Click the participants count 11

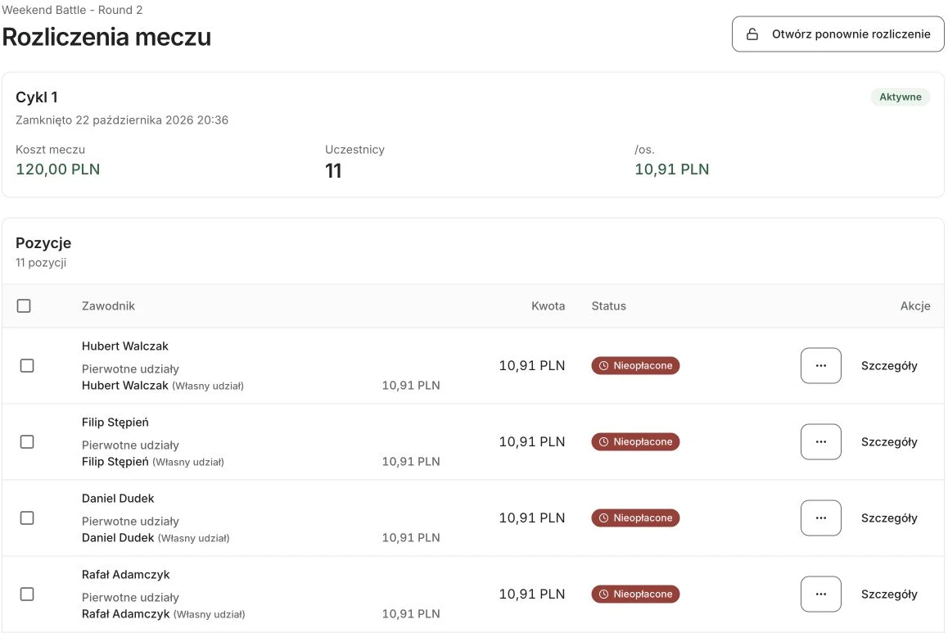point(333,171)
